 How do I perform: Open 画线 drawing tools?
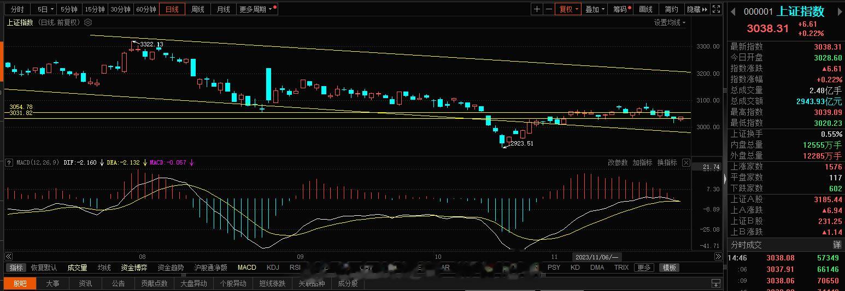[646, 9]
